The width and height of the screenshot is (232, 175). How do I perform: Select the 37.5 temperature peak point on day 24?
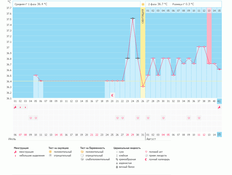pyautogui.click(x=133, y=19)
